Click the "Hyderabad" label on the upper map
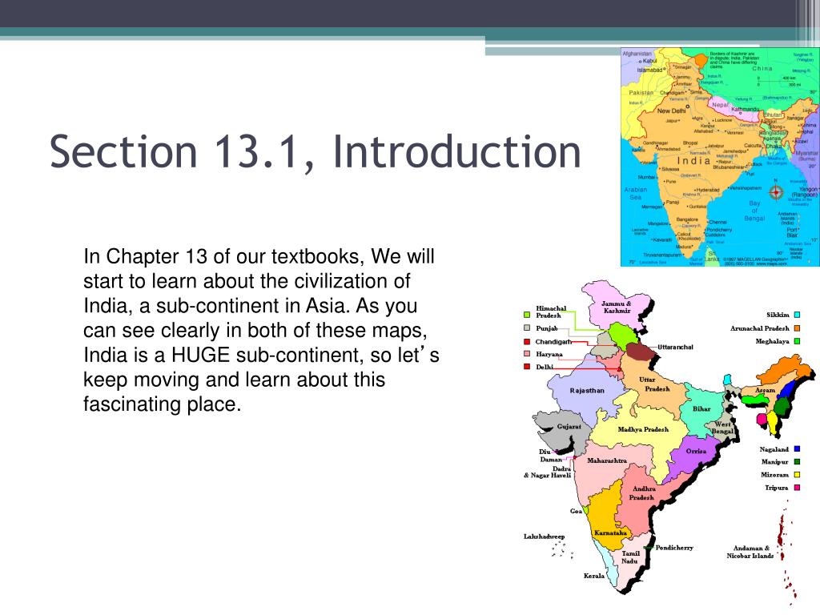The height and width of the screenshot is (615, 820). coord(708,190)
